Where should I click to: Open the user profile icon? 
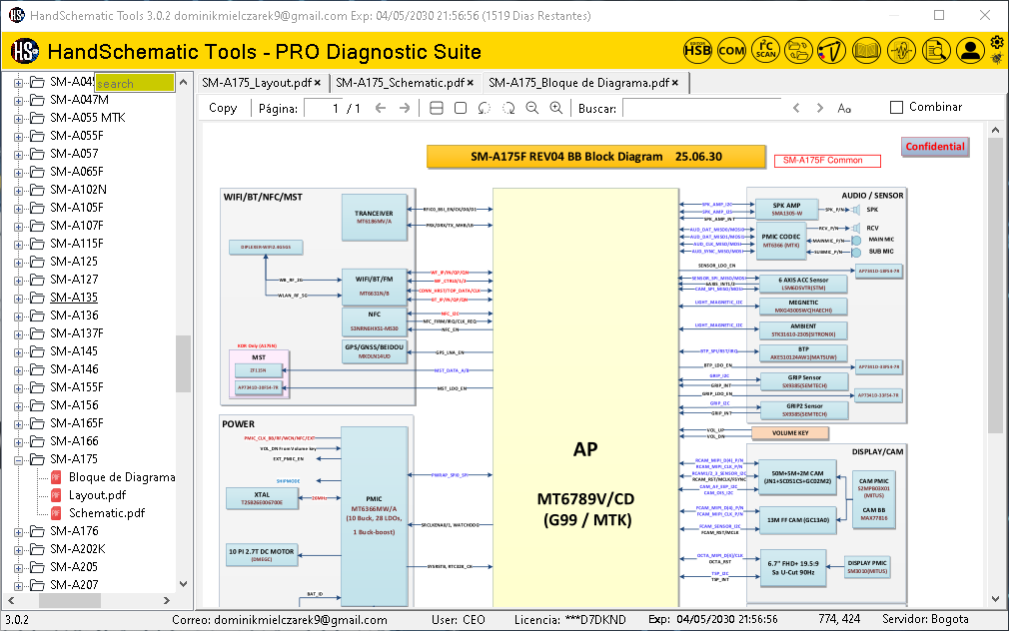click(970, 50)
